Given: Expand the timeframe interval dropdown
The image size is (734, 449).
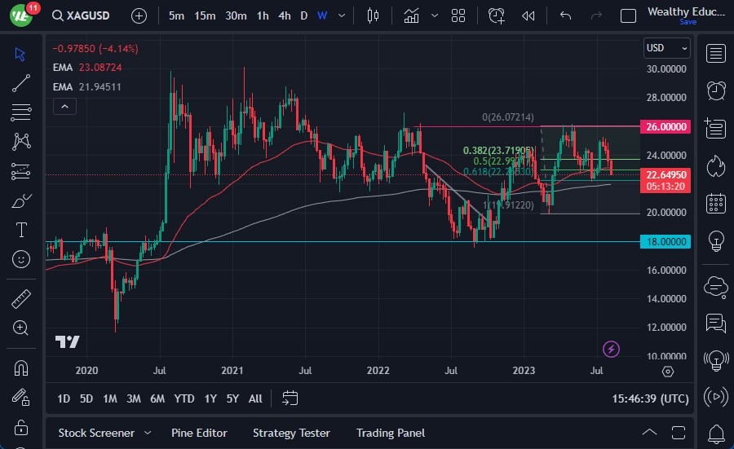Looking at the screenshot, I should click(x=342, y=15).
